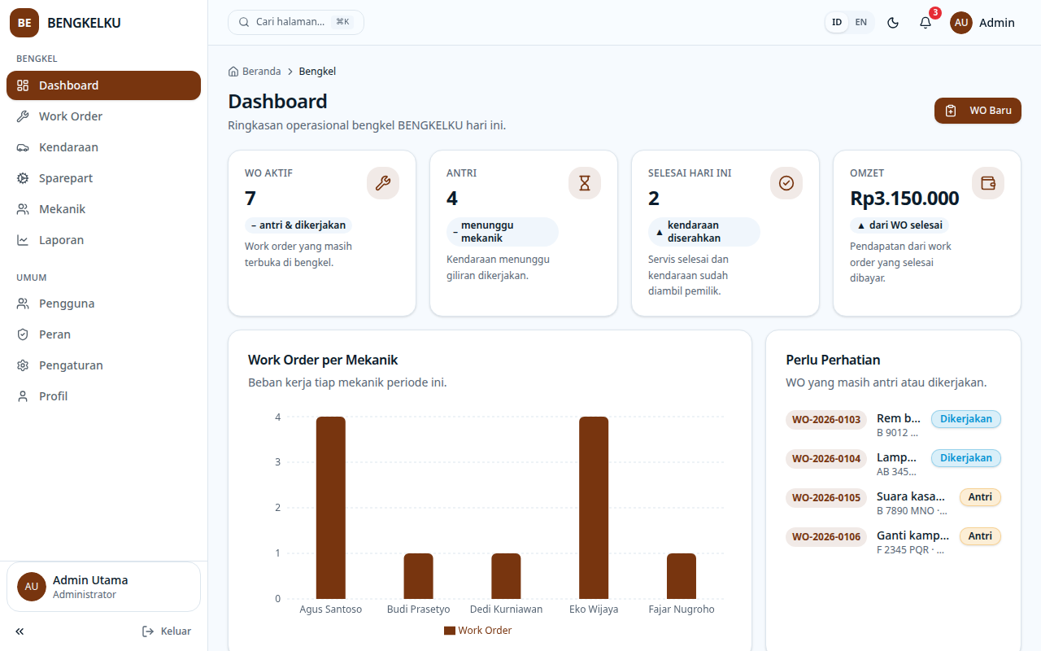Click the wrench icon on WO Aktif card
Viewport: 1041px width, 651px height.
tap(383, 183)
